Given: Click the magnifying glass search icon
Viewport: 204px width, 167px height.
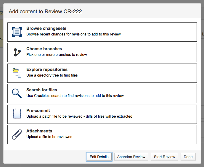Looking at the screenshot, I should tap(17, 93).
